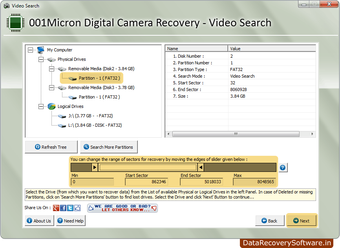Go Back to previous step
The width and height of the screenshot is (340, 248).
coord(270,221)
